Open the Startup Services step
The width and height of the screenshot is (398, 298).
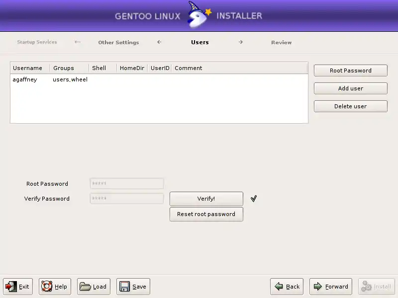[37, 42]
